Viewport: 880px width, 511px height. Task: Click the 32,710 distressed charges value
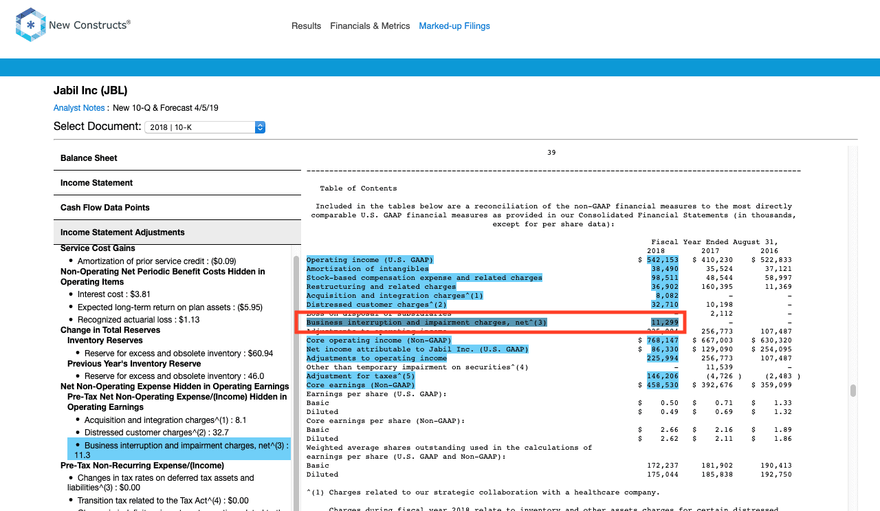pyautogui.click(x=665, y=305)
